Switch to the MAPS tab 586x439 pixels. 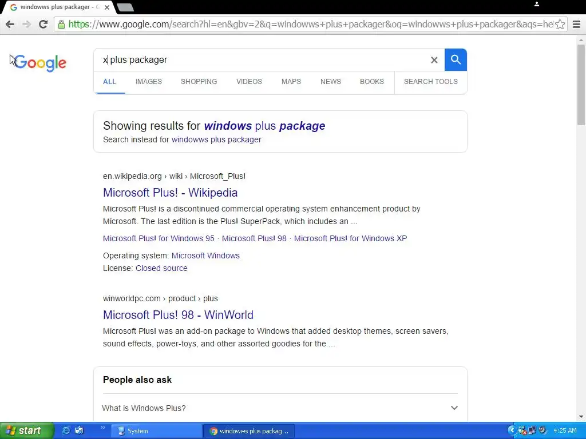tap(291, 81)
